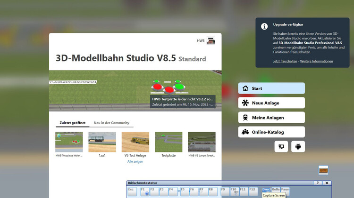Click the Android robot icon button
Viewport: 354px width, 198px height.
298,146
